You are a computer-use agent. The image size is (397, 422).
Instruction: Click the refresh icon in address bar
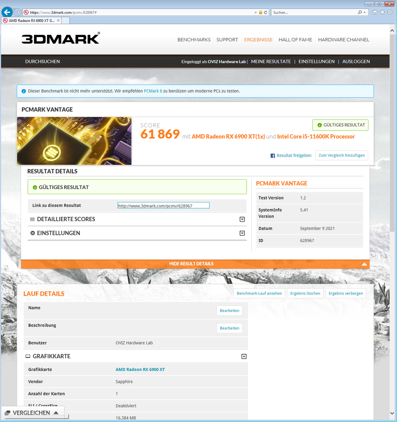point(265,13)
